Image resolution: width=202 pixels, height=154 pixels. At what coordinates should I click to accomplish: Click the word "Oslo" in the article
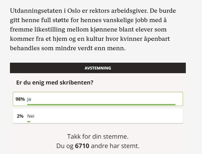coord(75,11)
